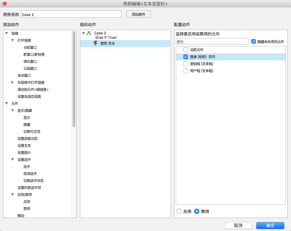Select the 切换选中状态 action

(33, 181)
